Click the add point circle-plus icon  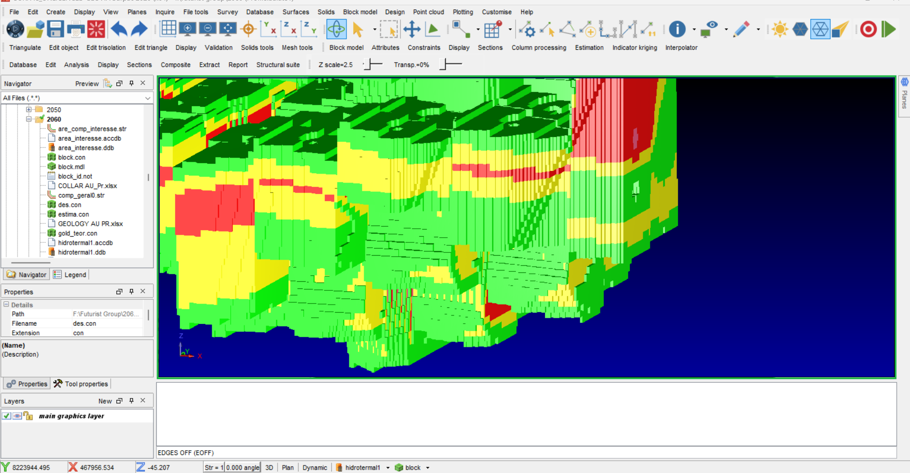point(588,29)
